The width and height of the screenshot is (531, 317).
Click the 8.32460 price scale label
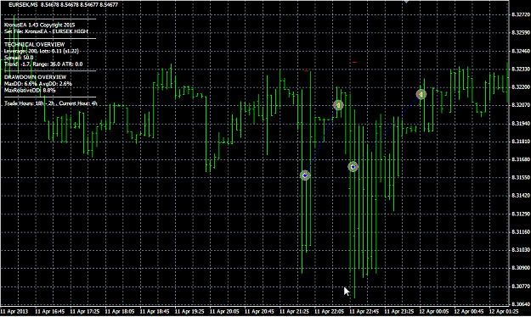coord(521,51)
